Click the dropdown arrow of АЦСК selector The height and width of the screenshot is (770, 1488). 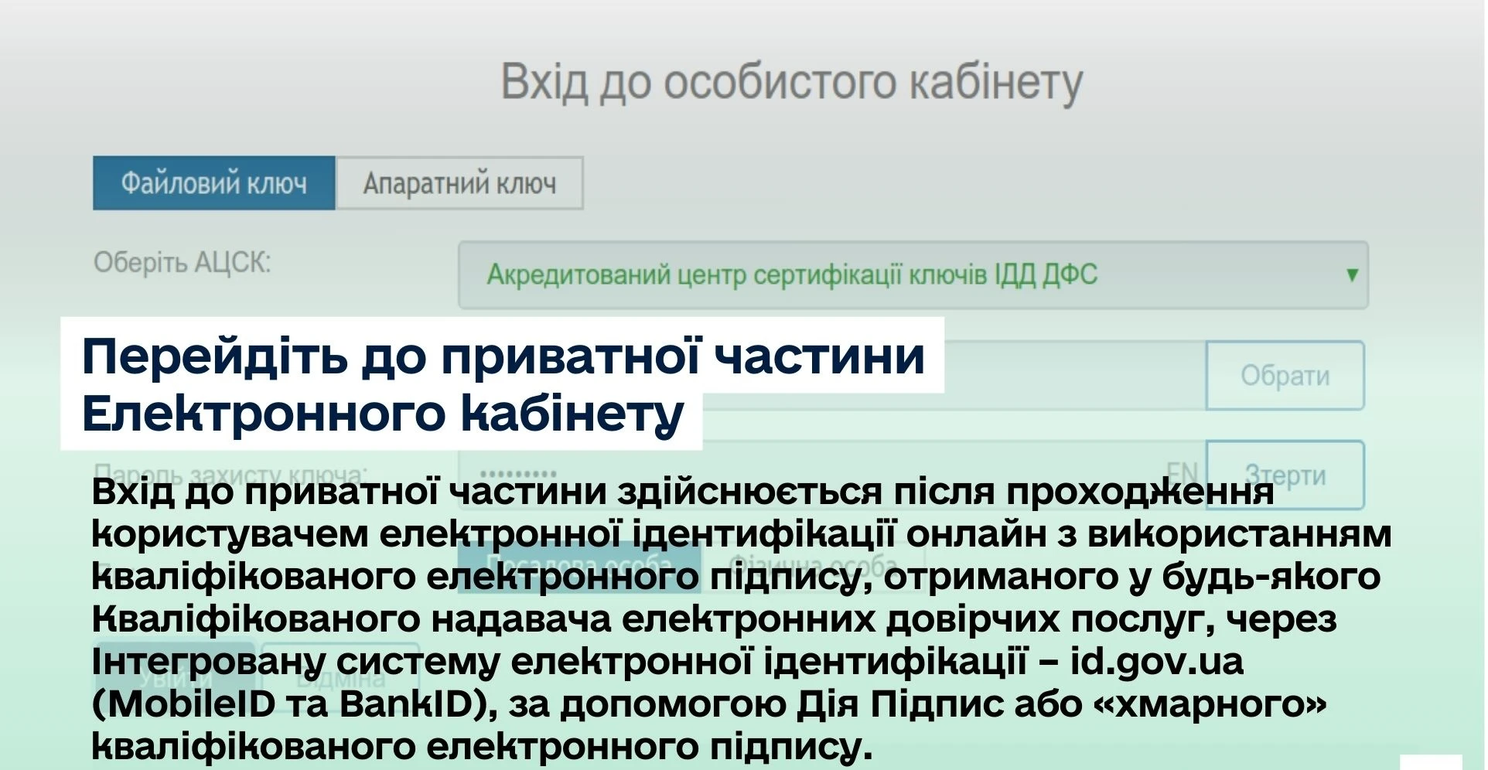[1352, 275]
